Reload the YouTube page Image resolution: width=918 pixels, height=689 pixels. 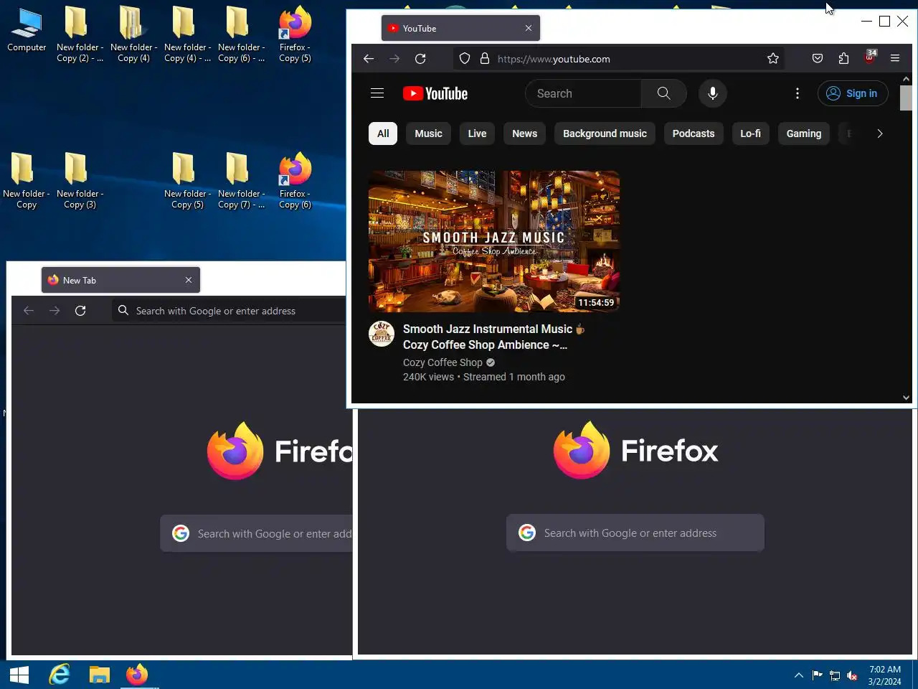(x=420, y=59)
